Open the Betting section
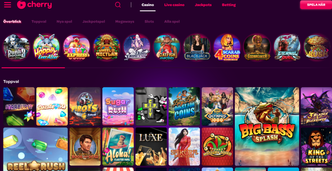Viewport: 332px width, 171px height. tap(229, 5)
